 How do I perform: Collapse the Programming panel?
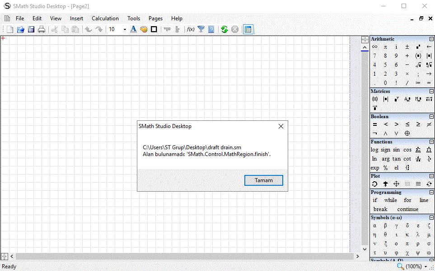coord(431,193)
